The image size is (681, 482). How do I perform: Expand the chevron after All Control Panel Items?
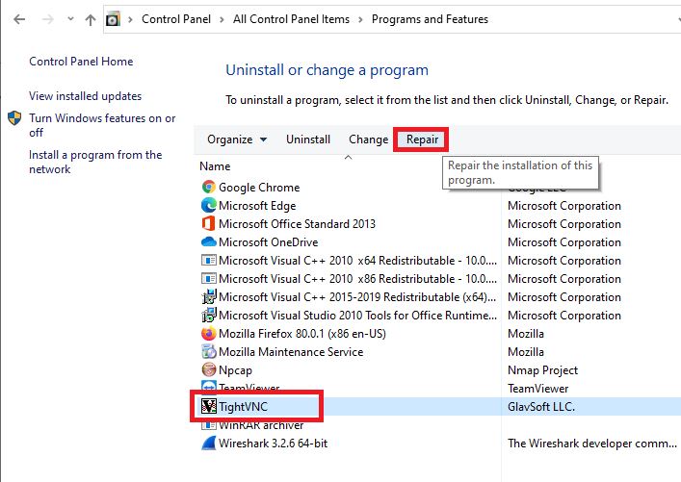[x=360, y=19]
